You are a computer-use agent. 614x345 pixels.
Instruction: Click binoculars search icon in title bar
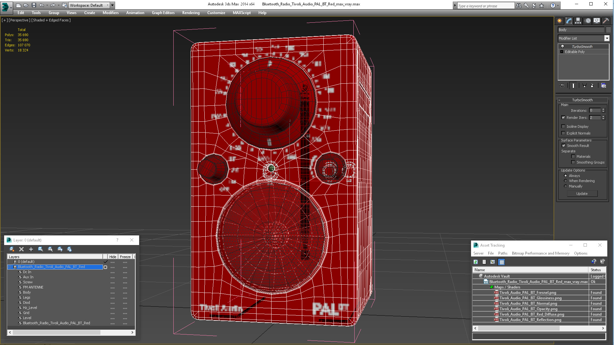point(518,5)
